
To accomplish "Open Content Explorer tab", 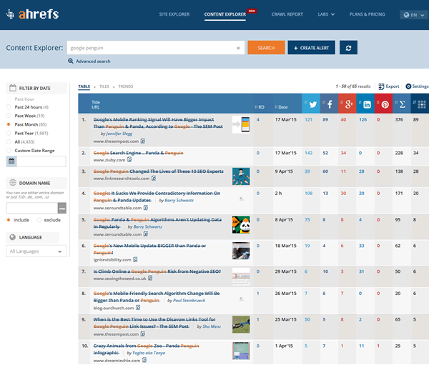I will pos(225,14).
